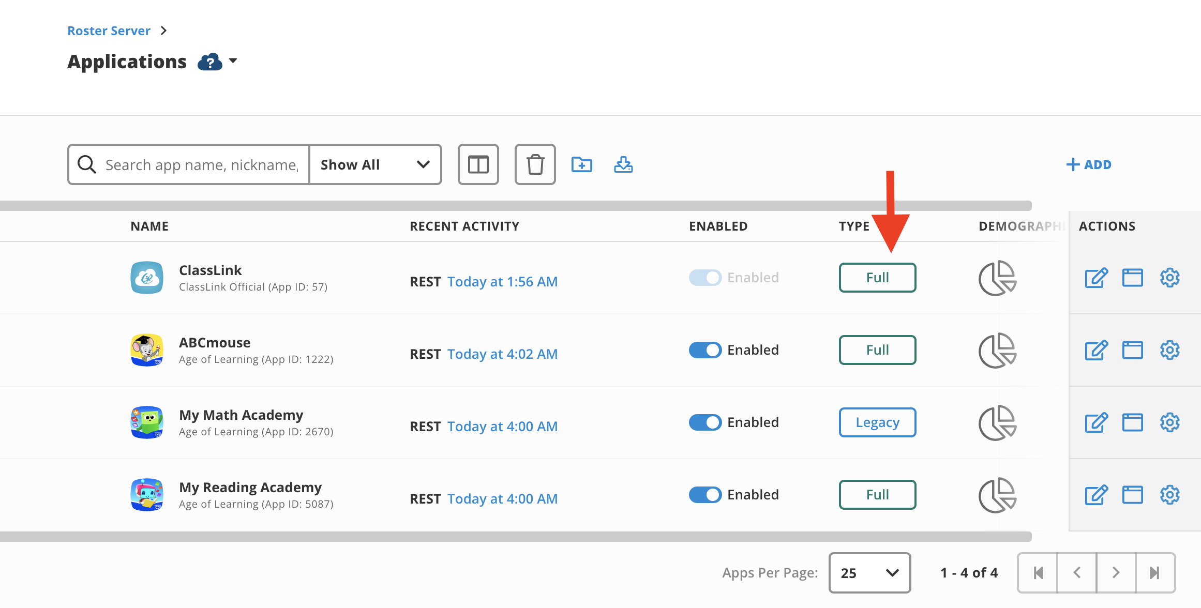
Task: Select the My Math Academy app icon
Action: (147, 422)
